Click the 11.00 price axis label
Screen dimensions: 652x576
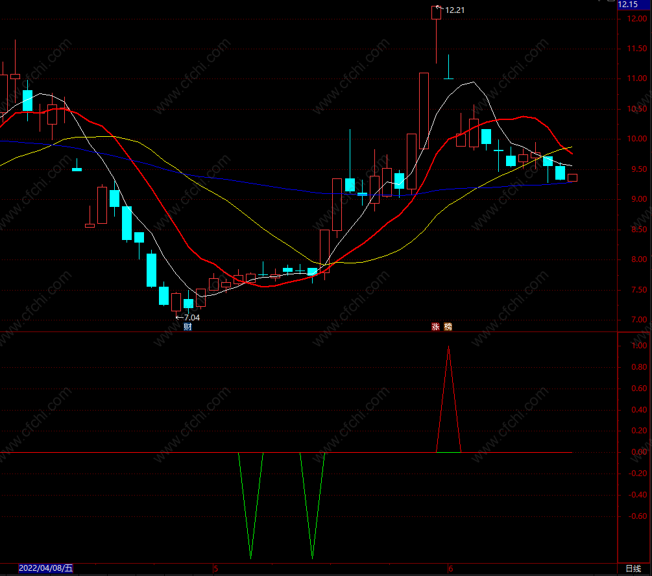tap(637, 78)
